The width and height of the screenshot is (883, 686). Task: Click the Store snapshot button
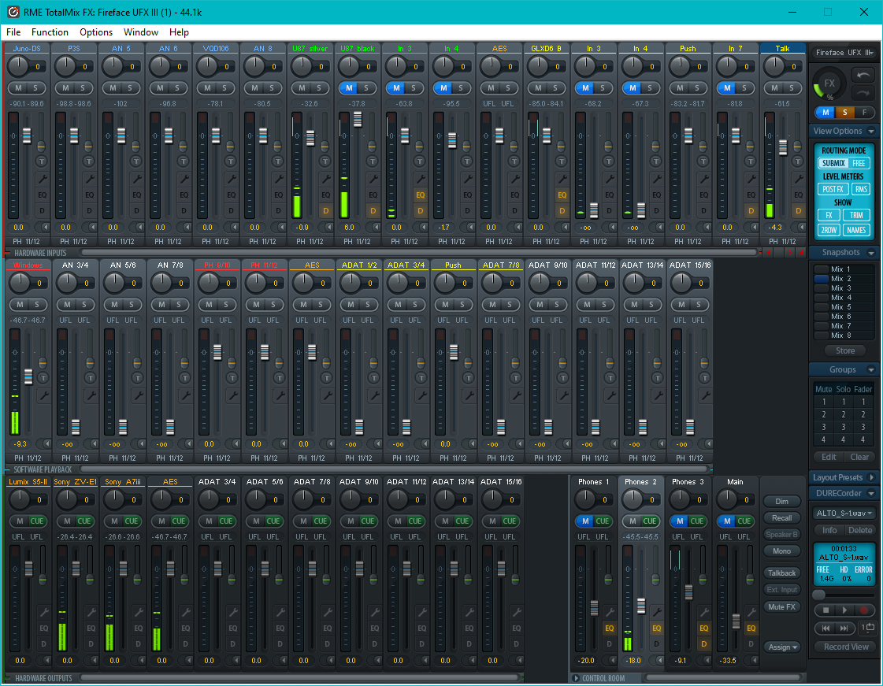(x=844, y=350)
